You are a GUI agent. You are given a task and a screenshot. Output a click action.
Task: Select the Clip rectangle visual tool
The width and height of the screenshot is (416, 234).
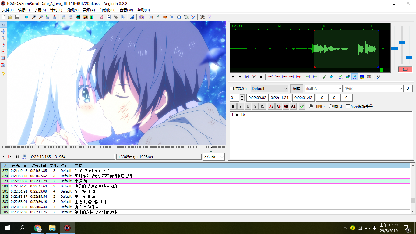(x=3, y=58)
